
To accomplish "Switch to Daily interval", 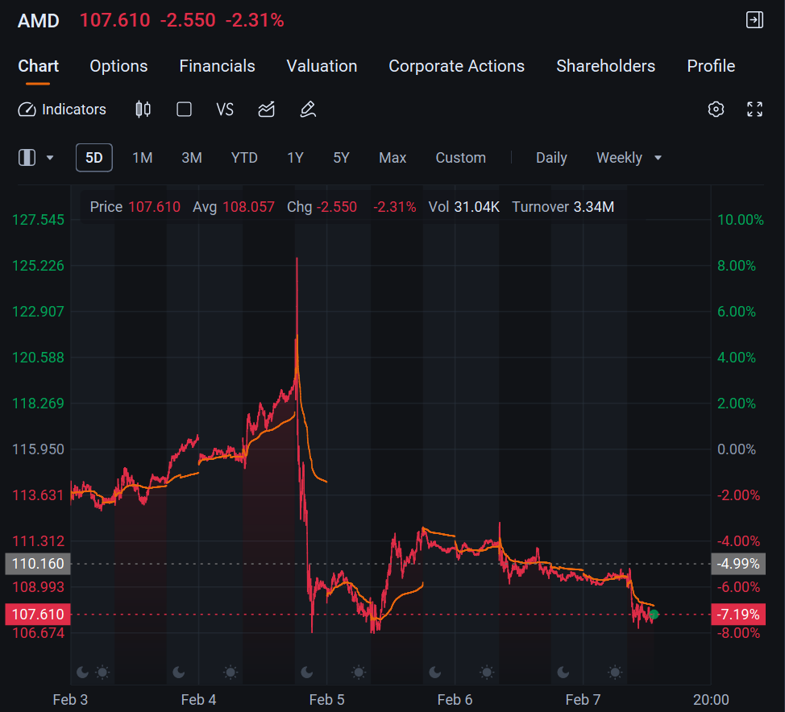I will click(x=551, y=158).
